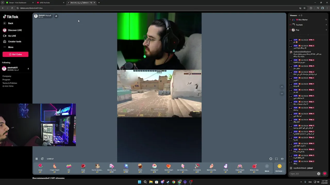This screenshot has width=330, height=185.
Task: Go Back in TikTok sidebar
Action: pyautogui.click(x=8, y=23)
